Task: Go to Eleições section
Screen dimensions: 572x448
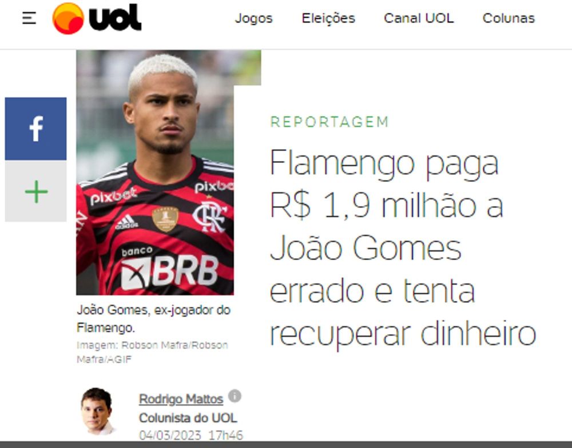Action: [x=328, y=18]
